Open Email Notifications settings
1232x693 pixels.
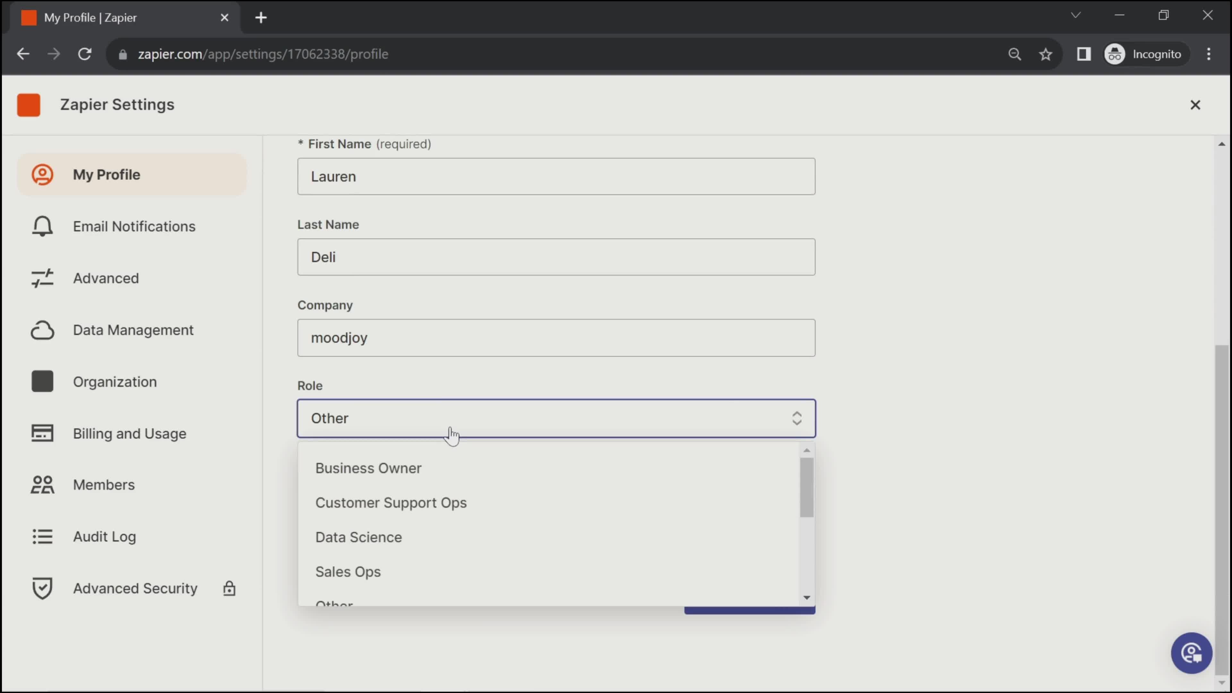132,226
